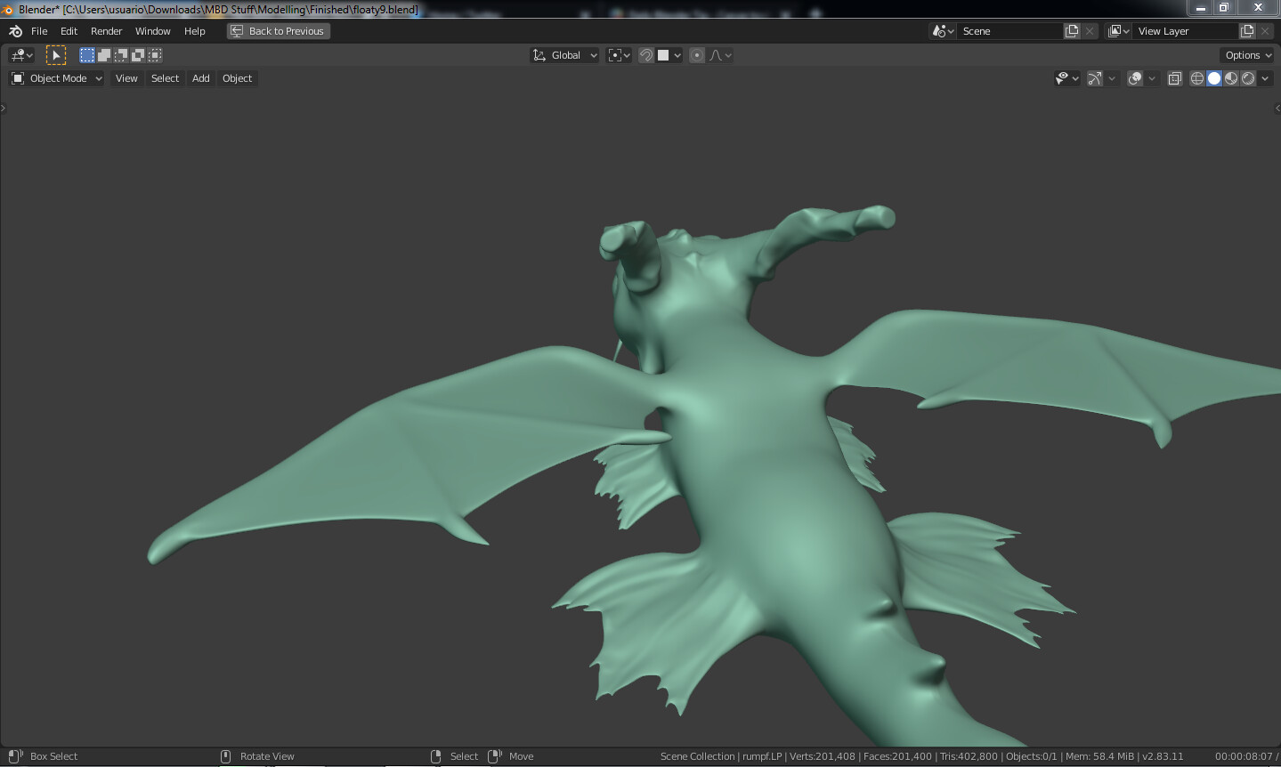Switch to Rendered shading

pyautogui.click(x=1248, y=78)
